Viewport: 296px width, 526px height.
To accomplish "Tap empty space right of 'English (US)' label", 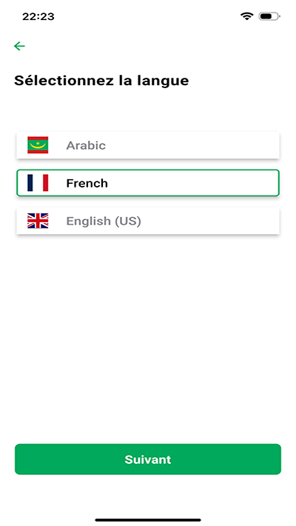I will [209, 221].
